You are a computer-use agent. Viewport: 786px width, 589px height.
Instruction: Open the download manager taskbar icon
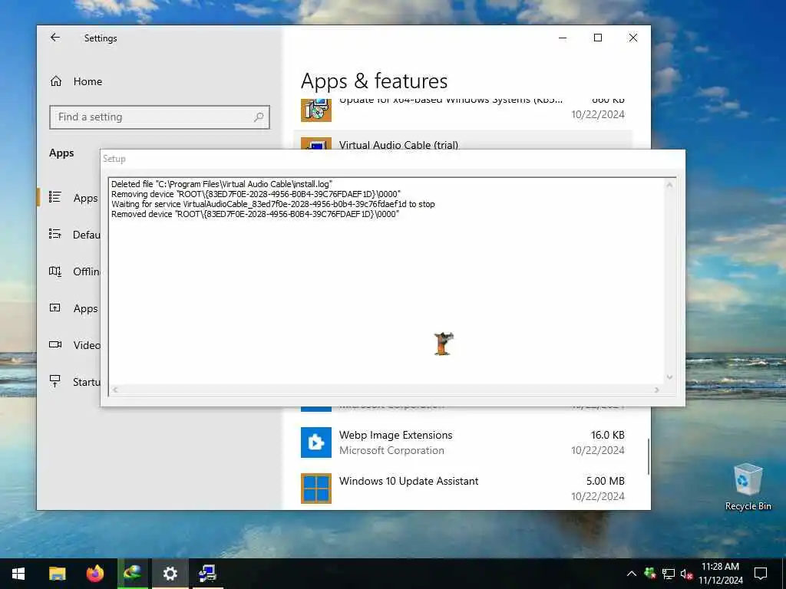133,574
